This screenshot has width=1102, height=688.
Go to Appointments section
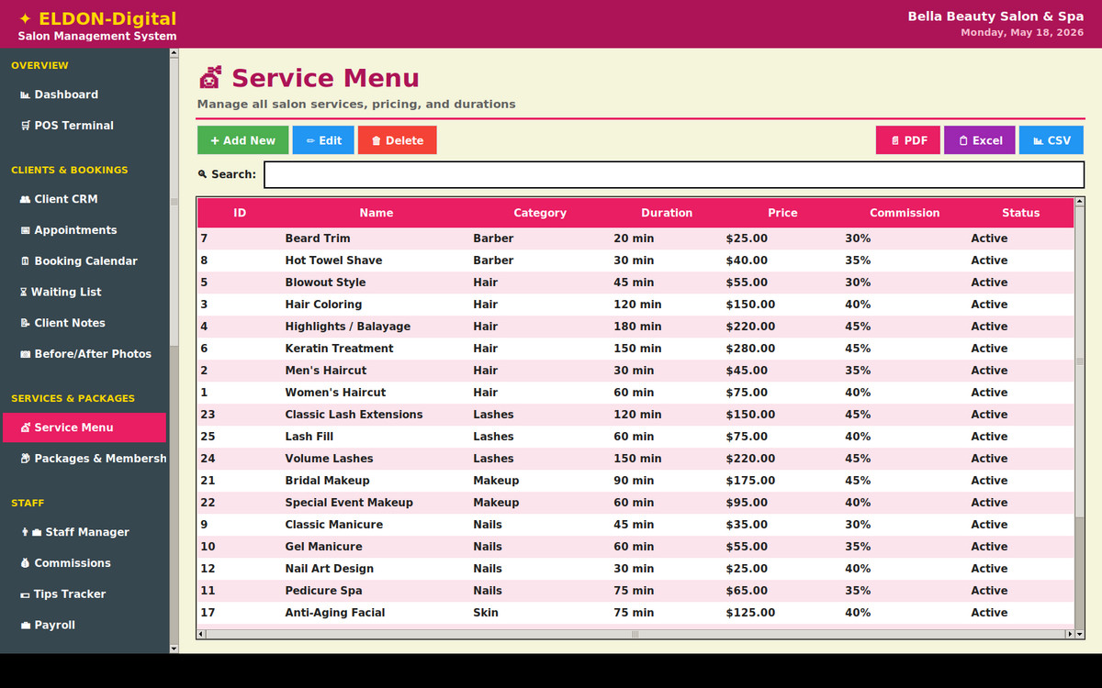(x=84, y=230)
